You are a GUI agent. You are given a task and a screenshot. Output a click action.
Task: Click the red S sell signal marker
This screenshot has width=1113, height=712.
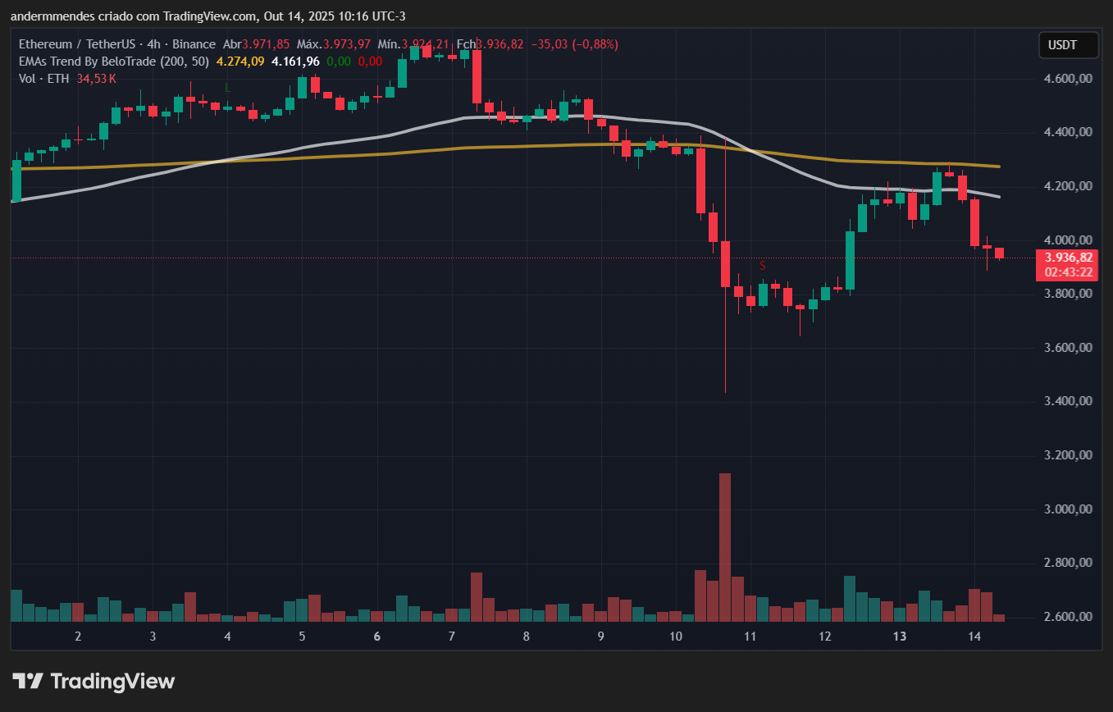tap(763, 266)
